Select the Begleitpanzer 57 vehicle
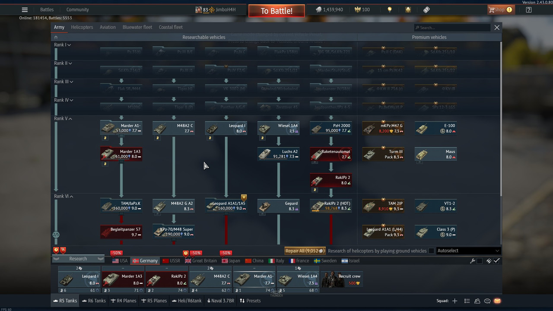Screen dimensions: 553x311 [121, 232]
